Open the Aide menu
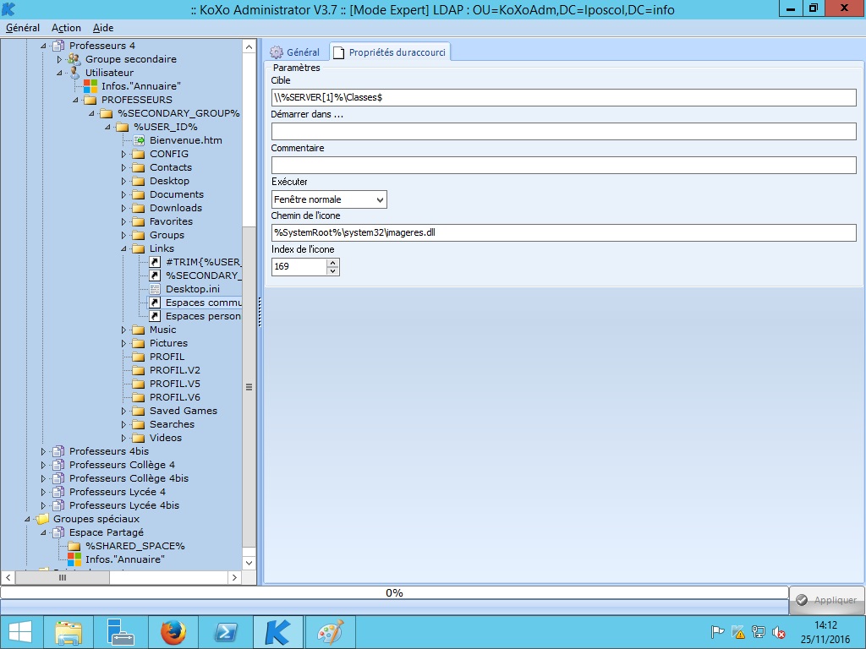The image size is (866, 649). click(103, 28)
